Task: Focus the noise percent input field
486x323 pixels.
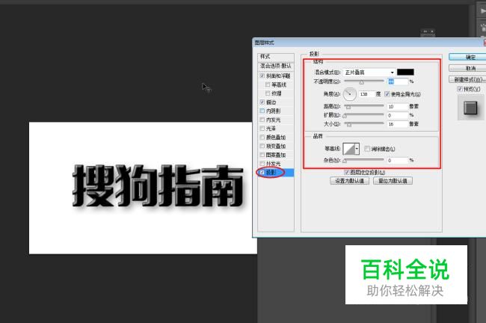Action: point(398,160)
